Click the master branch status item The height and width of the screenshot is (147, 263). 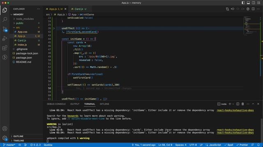[x=9, y=145]
